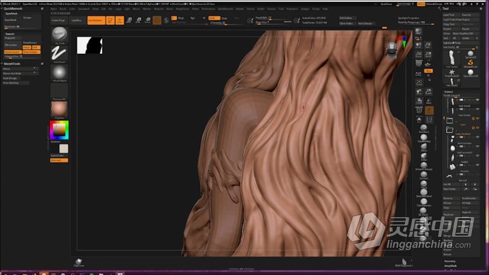Viewport: 489px width, 275px height.
Task: Collapse the MorphTools panel header
Action: 12,63
